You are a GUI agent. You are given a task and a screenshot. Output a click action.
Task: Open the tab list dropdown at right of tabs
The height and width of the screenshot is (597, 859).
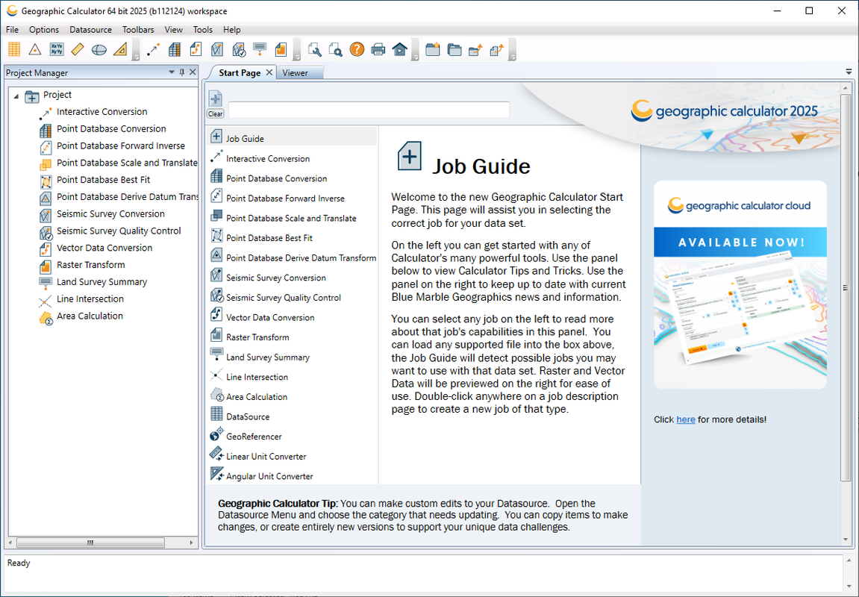849,72
